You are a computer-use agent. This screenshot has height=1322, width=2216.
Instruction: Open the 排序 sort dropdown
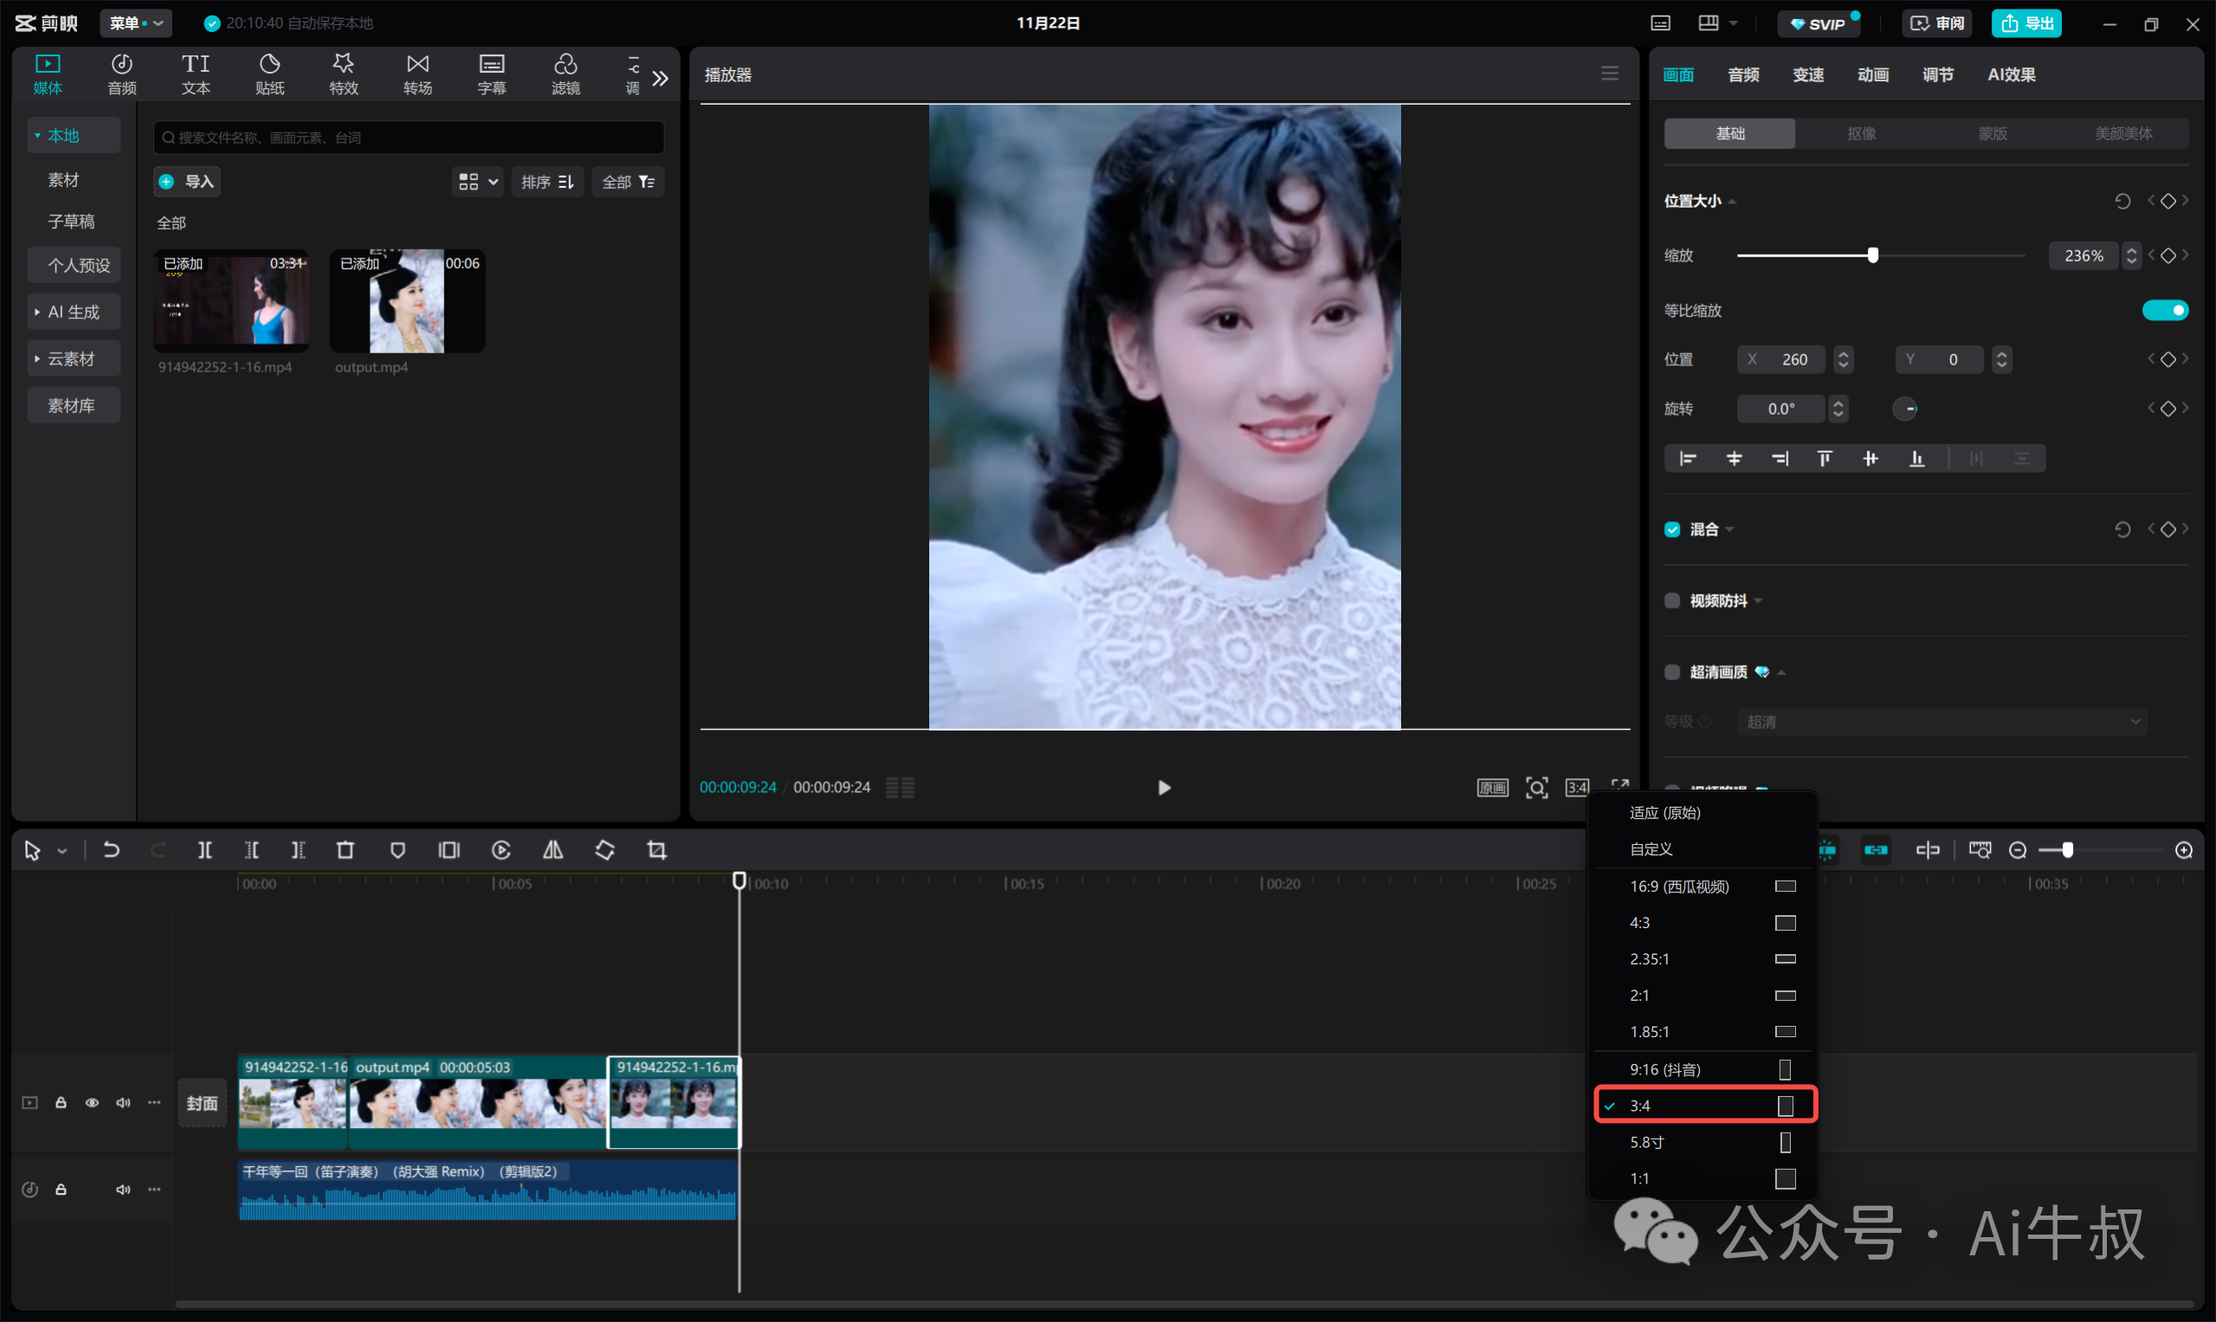click(x=547, y=182)
